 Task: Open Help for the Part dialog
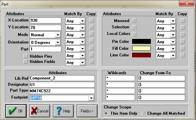(63, 111)
